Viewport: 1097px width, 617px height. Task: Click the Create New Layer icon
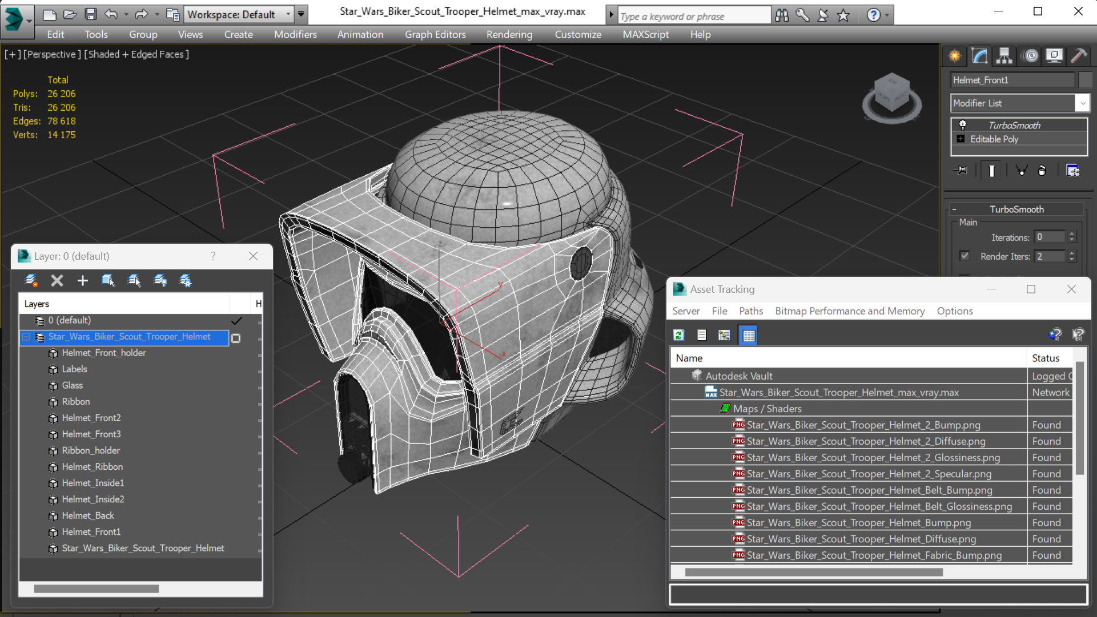[31, 280]
